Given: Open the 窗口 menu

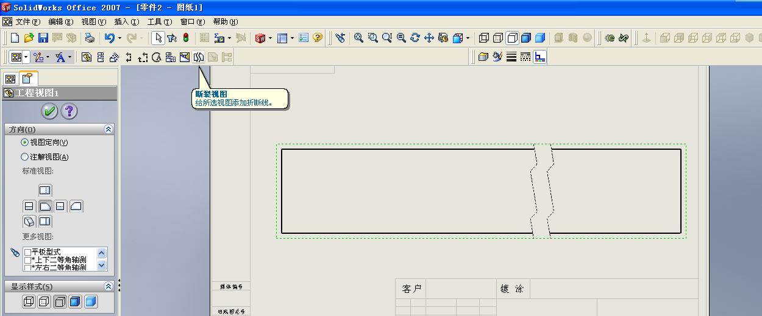Looking at the screenshot, I should [193, 22].
